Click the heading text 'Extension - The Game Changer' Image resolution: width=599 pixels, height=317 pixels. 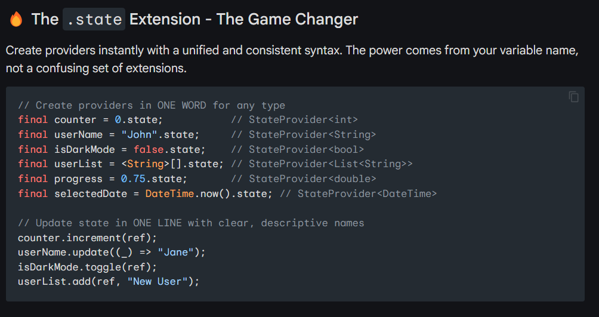244,19
